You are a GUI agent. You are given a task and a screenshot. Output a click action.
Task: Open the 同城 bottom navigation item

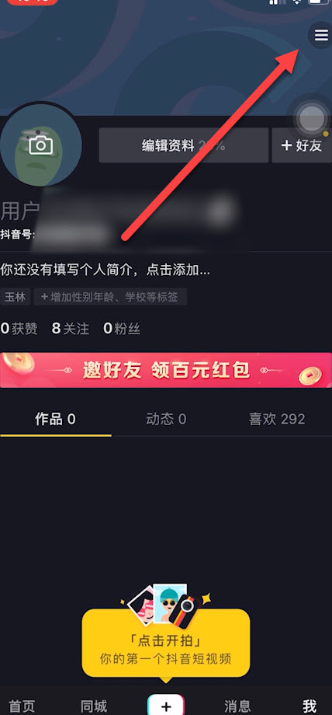93,706
